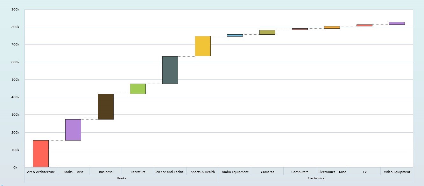Image resolution: width=424 pixels, height=186 pixels.
Task: Select the Art & Architecture axis label
Action: pos(41,172)
